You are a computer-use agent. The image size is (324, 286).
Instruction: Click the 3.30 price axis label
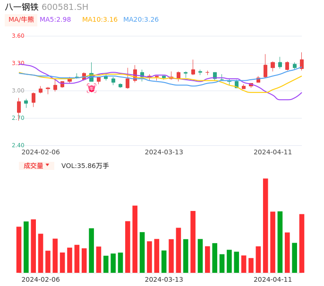click(18, 63)
